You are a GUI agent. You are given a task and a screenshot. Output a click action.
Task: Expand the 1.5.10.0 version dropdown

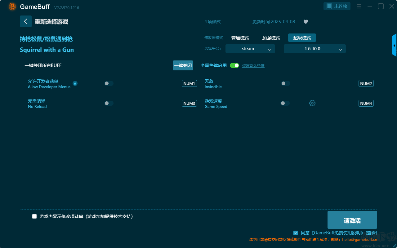(x=314, y=49)
